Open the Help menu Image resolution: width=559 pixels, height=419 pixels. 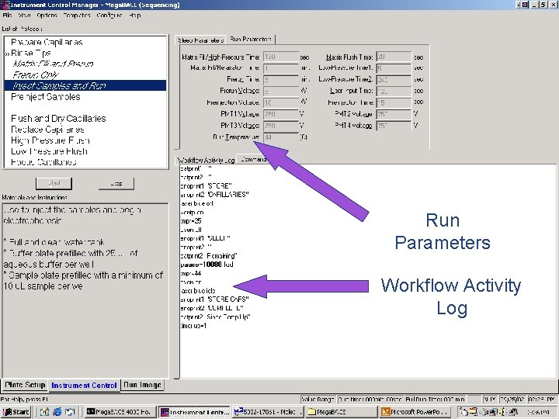pos(135,16)
